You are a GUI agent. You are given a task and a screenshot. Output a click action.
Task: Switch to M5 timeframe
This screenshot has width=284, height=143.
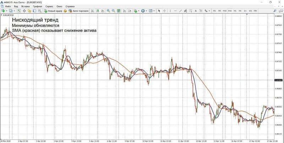(x=219, y=11)
